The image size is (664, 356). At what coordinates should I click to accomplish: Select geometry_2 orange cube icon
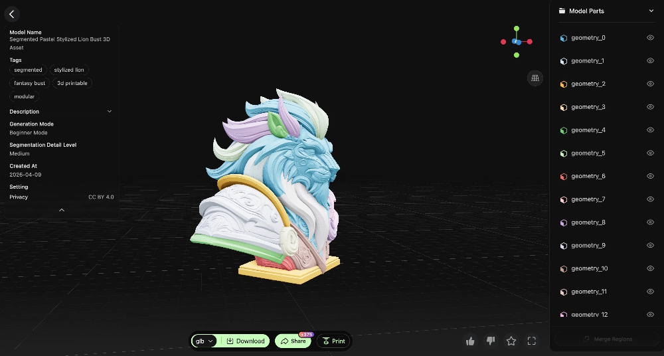tap(564, 84)
